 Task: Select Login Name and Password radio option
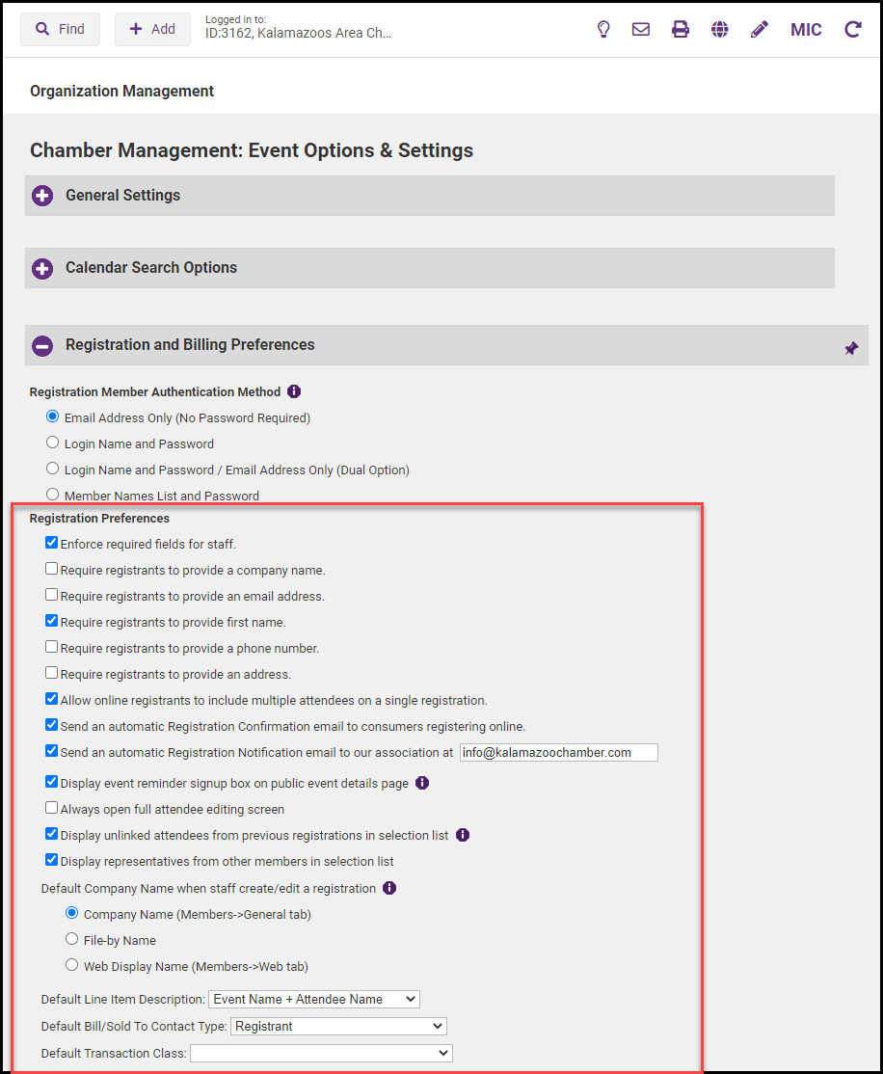53,443
